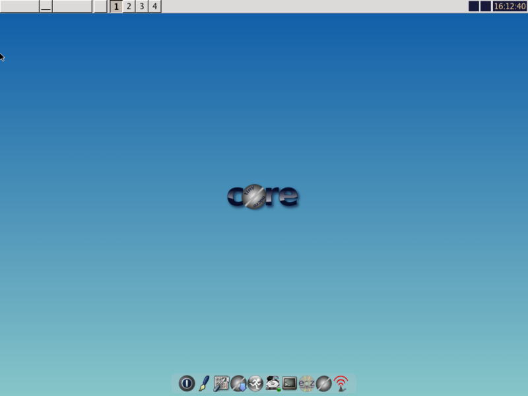Click the download-arrow disk icon in the dock
The width and height of the screenshot is (528, 396).
(240, 383)
